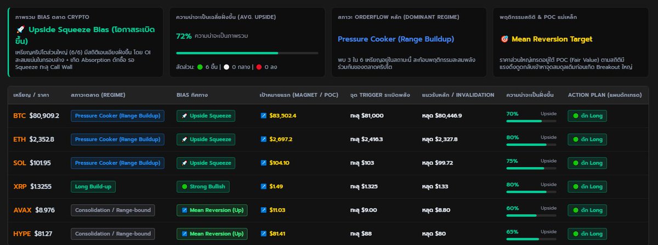Screen dimensions: 658x245
Task: Click the BTC ticker symbol
Action: (20, 116)
